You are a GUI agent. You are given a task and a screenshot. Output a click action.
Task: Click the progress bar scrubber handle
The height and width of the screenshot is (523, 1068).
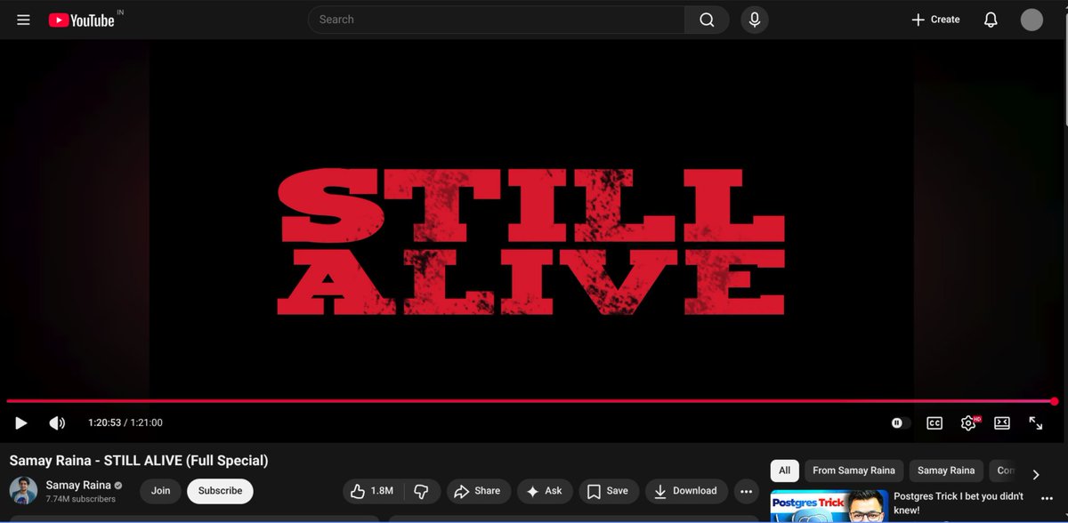(x=1054, y=401)
